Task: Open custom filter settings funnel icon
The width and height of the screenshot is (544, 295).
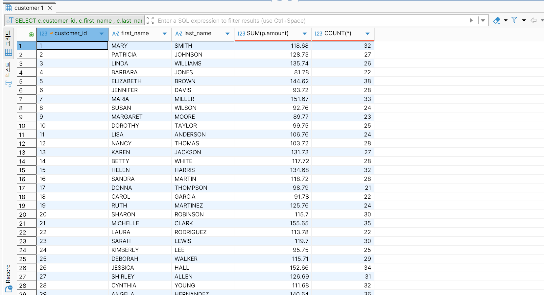Action: (514, 20)
